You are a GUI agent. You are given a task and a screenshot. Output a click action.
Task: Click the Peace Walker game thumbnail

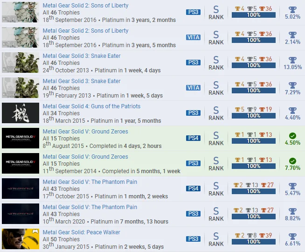click(x=20, y=239)
